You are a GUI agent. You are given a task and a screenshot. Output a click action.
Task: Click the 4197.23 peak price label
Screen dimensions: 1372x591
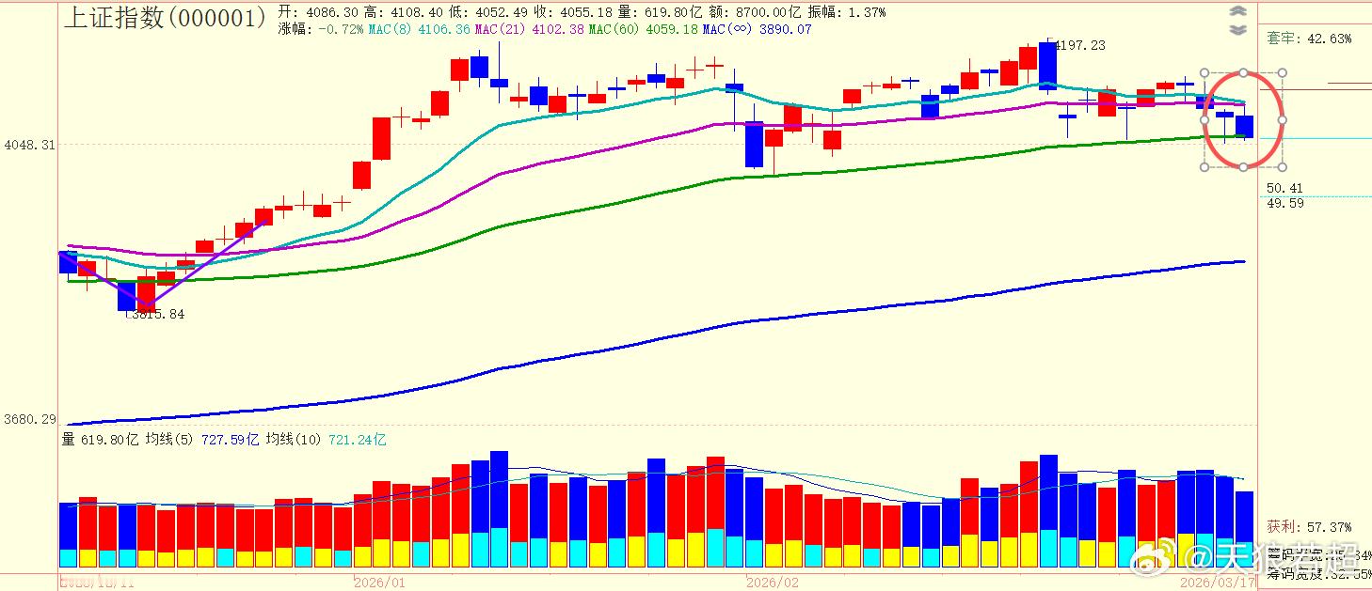pos(1080,45)
